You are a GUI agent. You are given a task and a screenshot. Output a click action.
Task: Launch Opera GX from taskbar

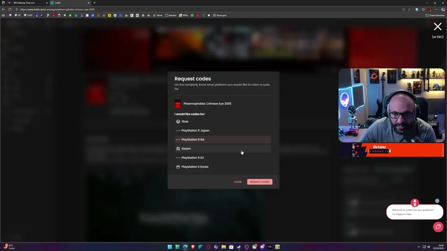click(208, 247)
